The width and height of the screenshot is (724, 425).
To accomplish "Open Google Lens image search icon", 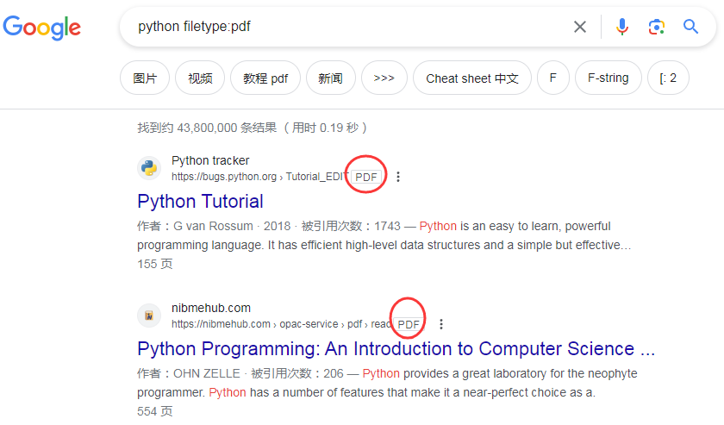I will tap(656, 27).
